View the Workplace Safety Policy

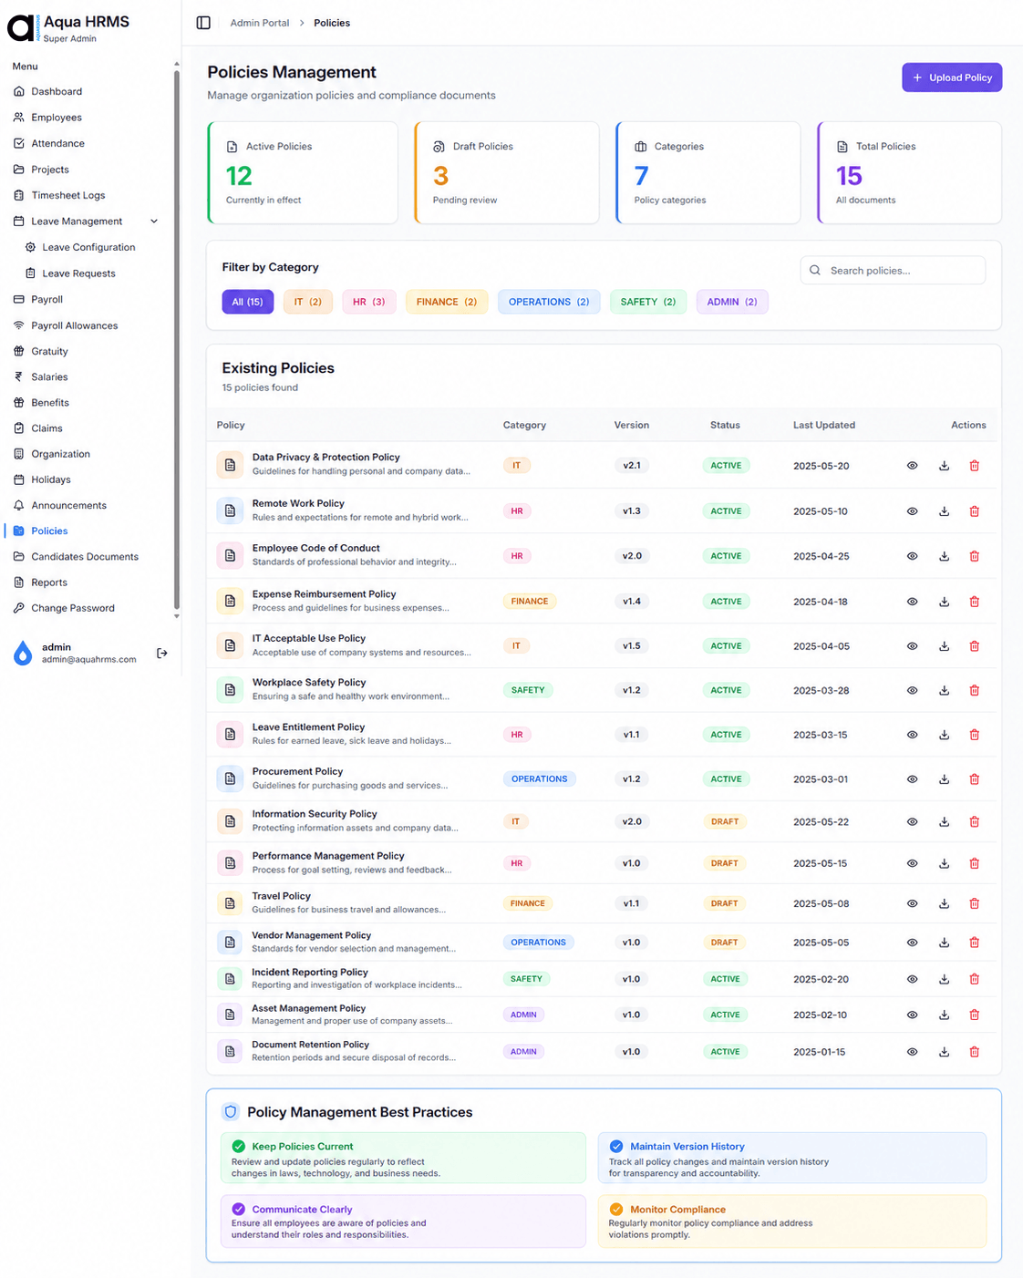(x=912, y=690)
